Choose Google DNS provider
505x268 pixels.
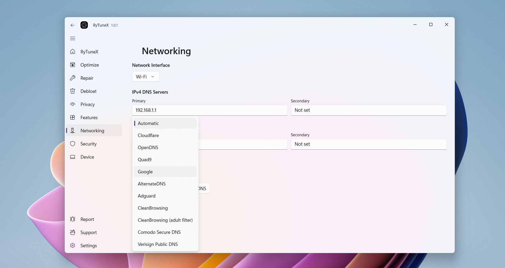pos(165,172)
